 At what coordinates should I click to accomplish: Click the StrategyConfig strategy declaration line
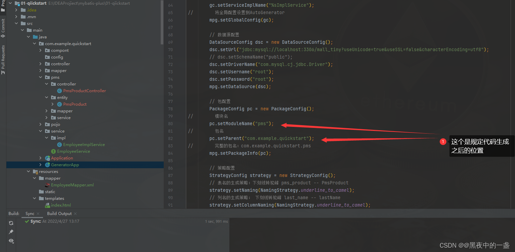pyautogui.click(x=272, y=175)
